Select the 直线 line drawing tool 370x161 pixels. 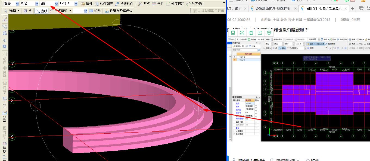tap(41, 11)
